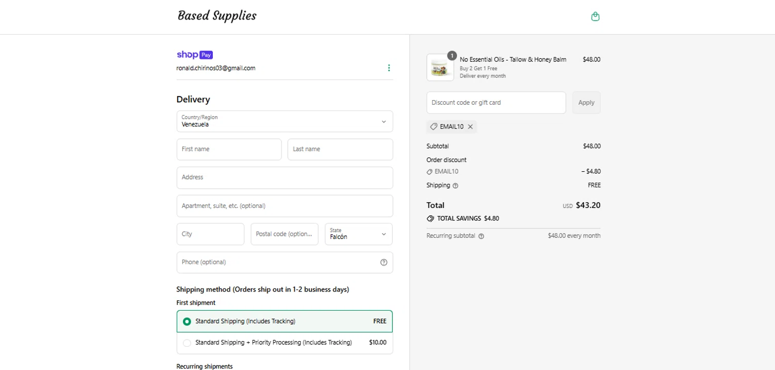
Task: Click the Based Supplies store logo
Action: point(217,16)
